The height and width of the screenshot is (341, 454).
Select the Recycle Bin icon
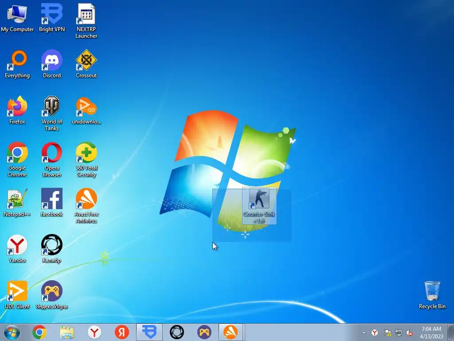(432, 295)
